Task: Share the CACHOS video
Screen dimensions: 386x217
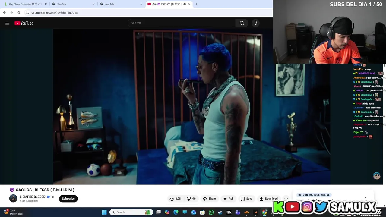Action: (x=209, y=199)
